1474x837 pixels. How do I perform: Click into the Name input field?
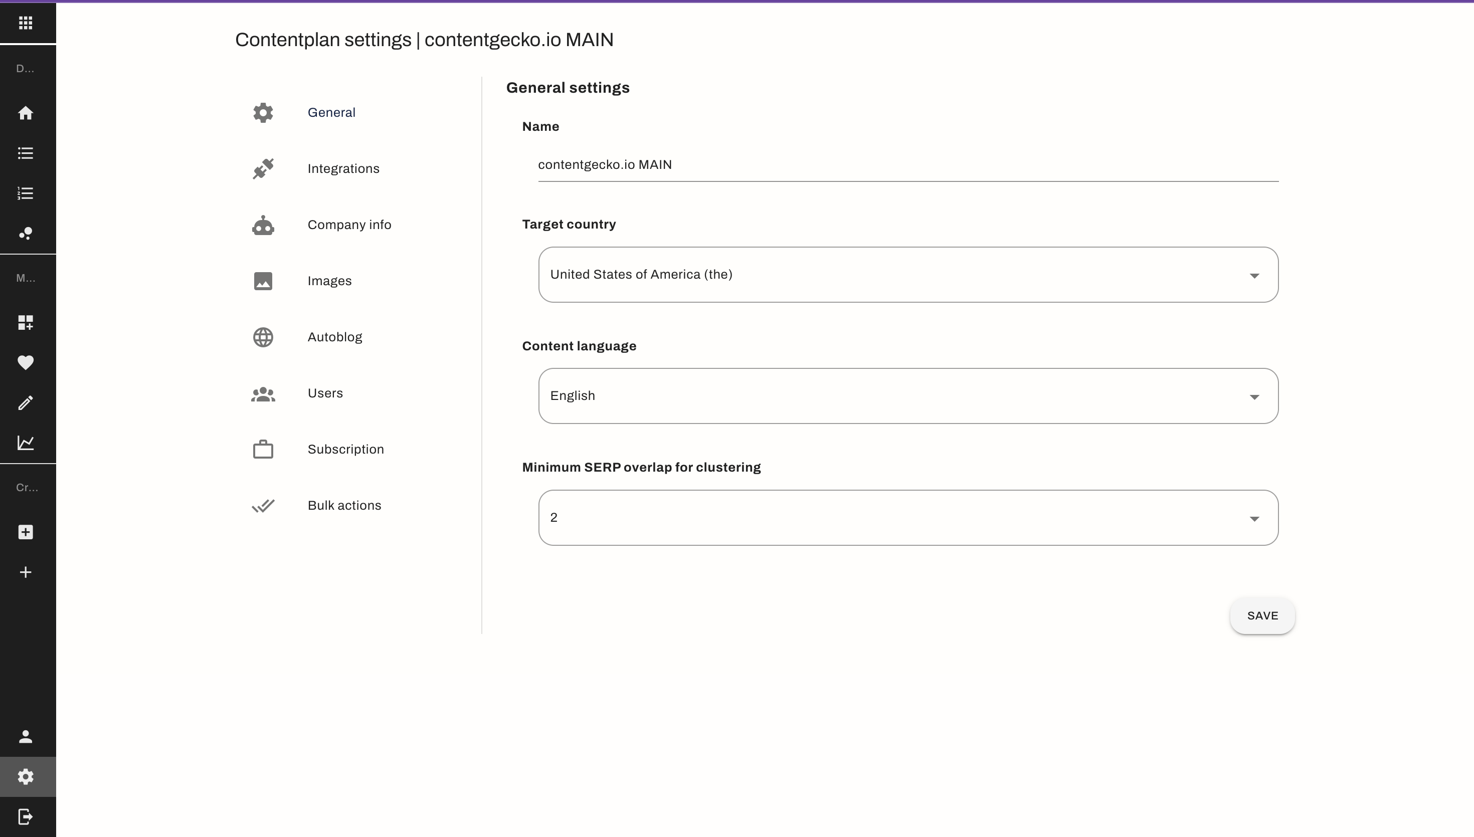[908, 165]
